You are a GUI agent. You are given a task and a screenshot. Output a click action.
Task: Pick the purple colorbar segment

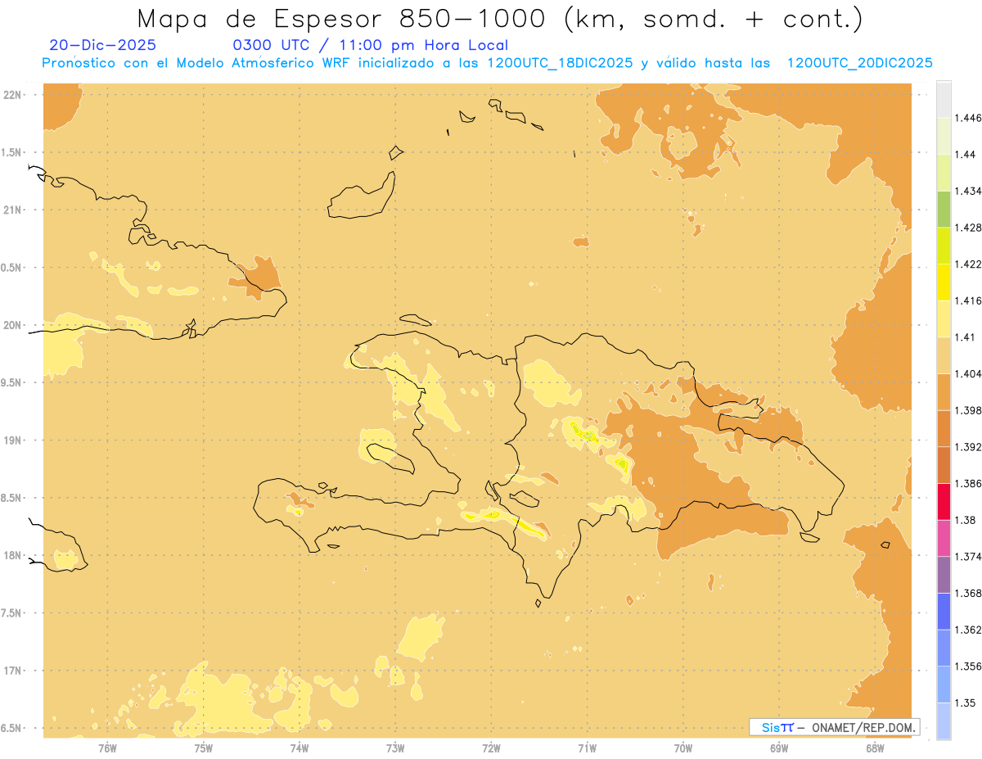tap(943, 575)
